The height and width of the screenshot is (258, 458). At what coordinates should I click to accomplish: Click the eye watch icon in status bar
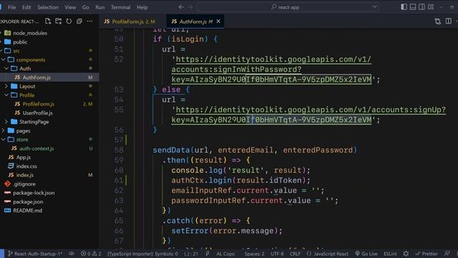[72, 254]
